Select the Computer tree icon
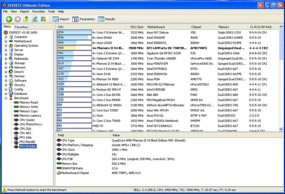This screenshot has height=194, width=285. tap(11, 37)
